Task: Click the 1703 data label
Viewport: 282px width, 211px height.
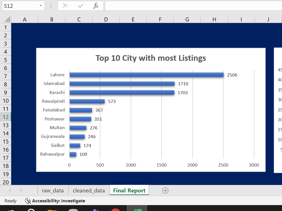Action: [x=182, y=93]
